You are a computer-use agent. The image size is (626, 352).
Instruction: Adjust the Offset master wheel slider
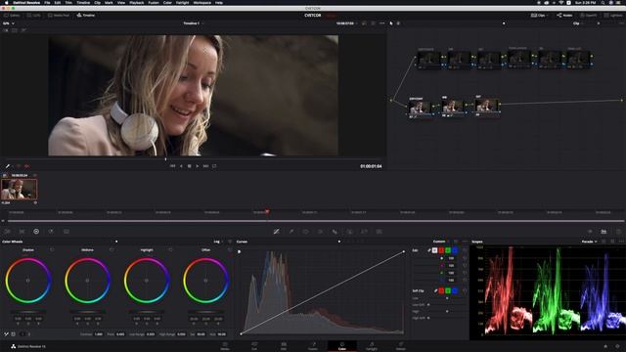[205, 312]
